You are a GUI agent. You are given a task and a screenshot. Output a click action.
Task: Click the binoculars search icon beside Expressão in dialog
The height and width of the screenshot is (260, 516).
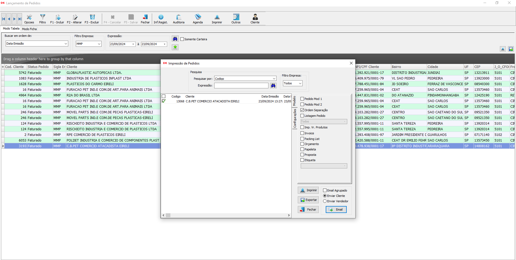coord(273,85)
